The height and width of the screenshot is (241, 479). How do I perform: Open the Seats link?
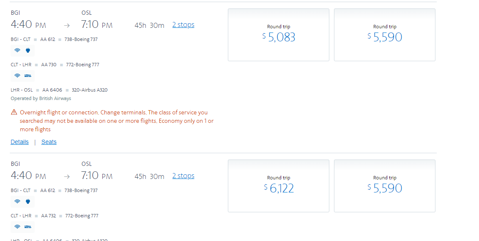49,142
